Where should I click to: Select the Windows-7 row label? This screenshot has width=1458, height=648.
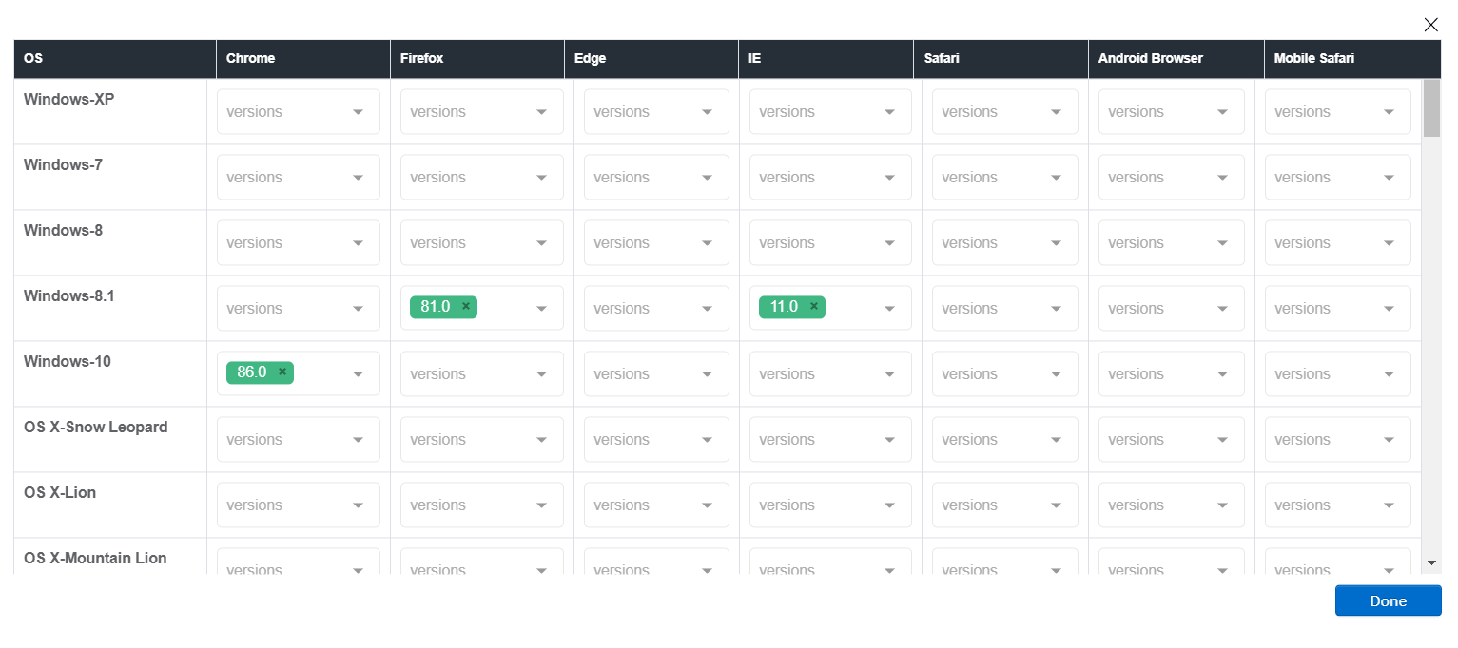pyautogui.click(x=63, y=164)
